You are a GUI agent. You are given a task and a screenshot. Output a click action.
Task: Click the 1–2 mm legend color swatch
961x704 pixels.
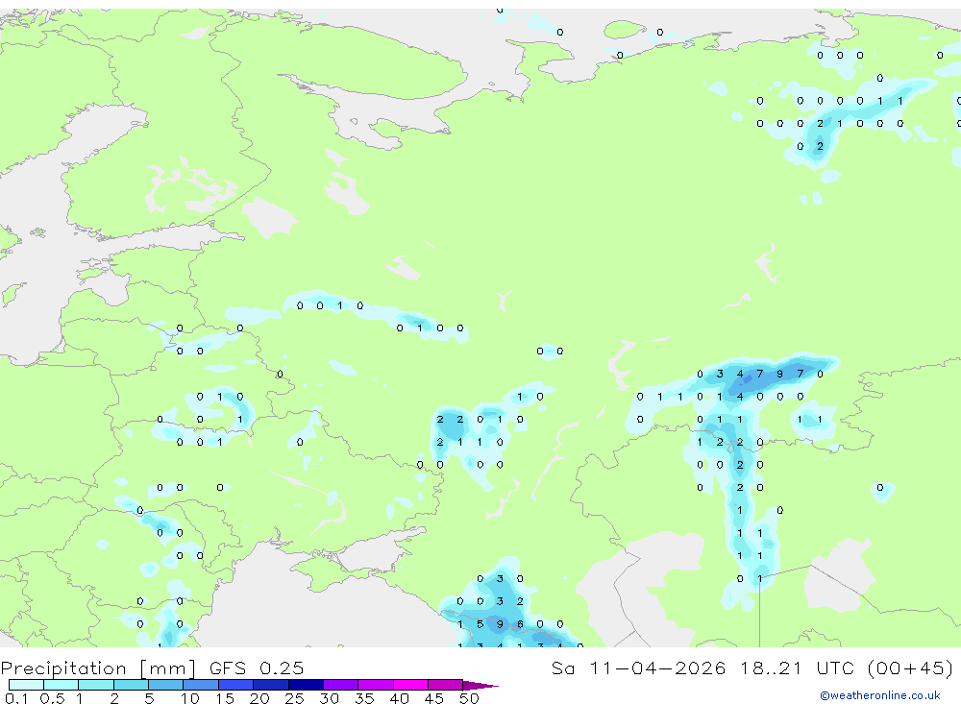click(95, 685)
